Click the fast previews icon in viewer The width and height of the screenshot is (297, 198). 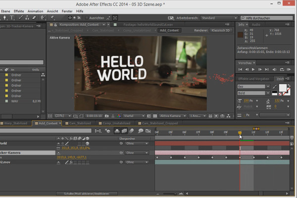pos(216,116)
